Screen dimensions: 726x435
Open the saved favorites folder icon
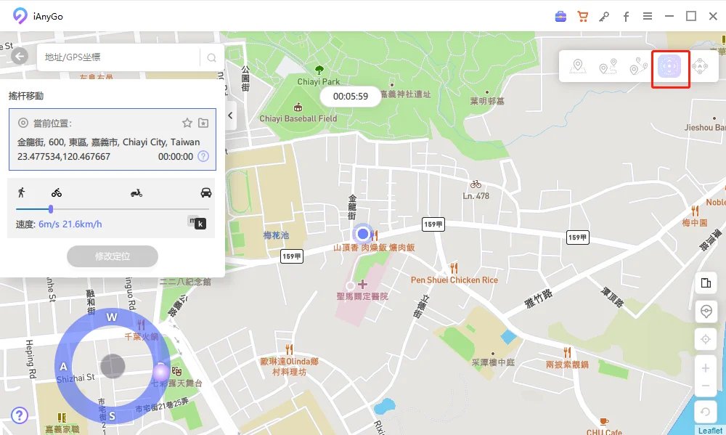pyautogui.click(x=203, y=123)
